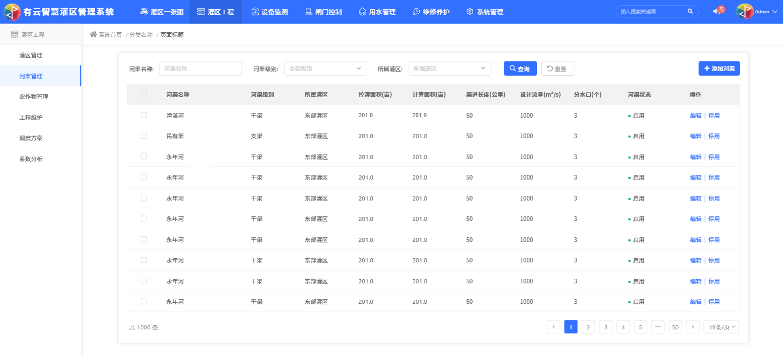Screen dimensions: 783x356
Task: Click the 添加河渠 button
Action: [719, 69]
